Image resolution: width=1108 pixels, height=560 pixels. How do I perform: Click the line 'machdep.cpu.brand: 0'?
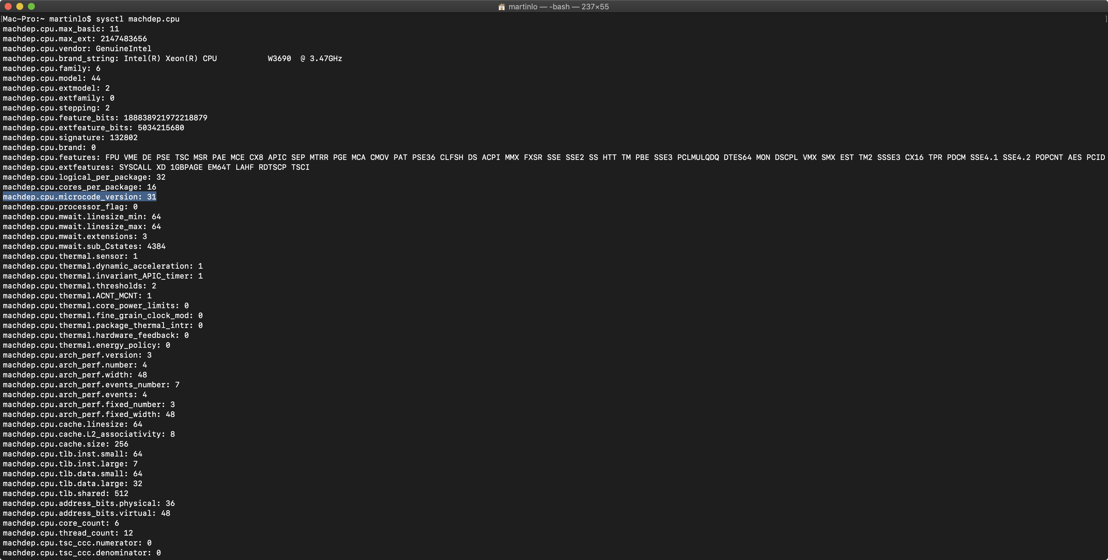(x=49, y=147)
